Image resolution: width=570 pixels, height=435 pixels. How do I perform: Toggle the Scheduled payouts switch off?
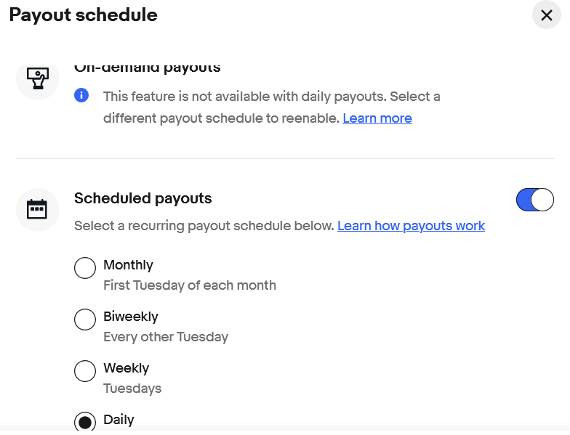point(535,199)
